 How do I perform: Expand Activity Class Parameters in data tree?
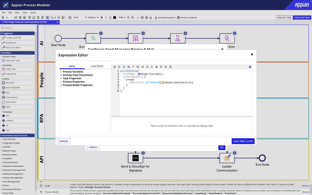pyautogui.click(x=78, y=75)
